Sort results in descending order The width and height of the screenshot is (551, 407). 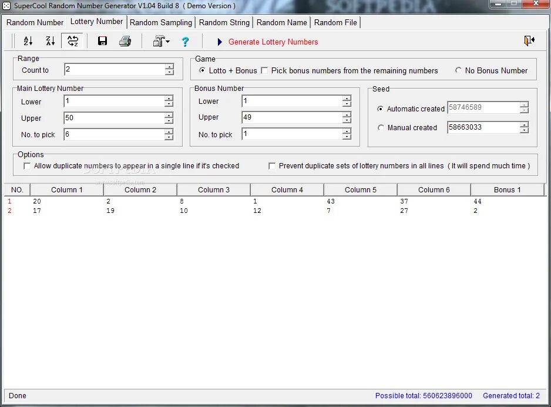click(51, 41)
